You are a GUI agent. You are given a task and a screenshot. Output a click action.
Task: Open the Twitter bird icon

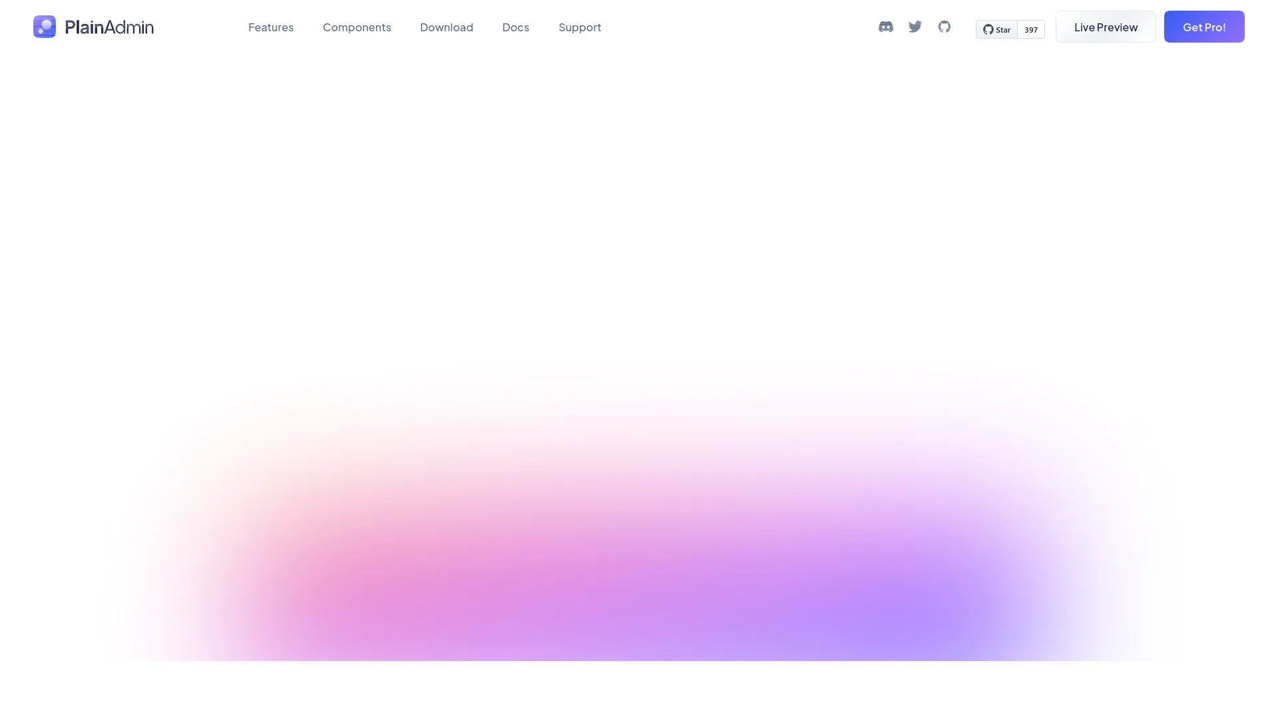tap(915, 27)
